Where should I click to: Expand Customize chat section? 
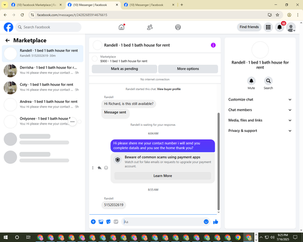coord(260,99)
